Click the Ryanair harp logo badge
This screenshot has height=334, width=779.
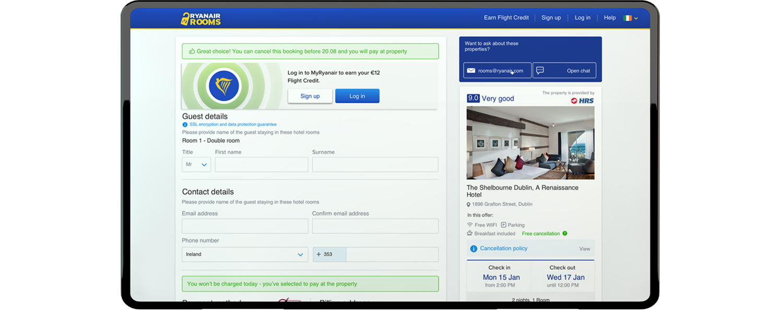(224, 86)
